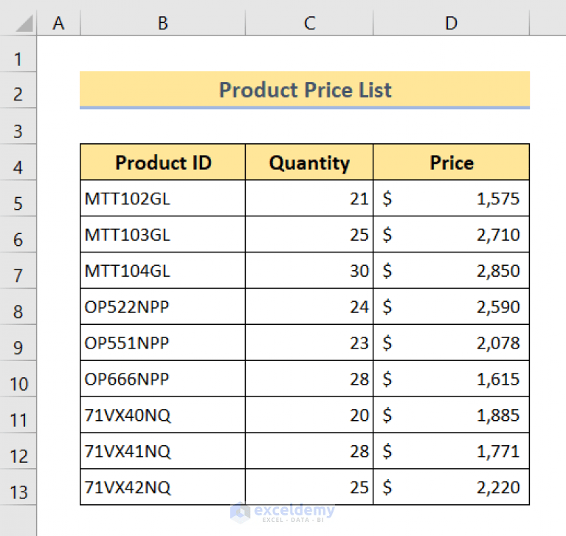Select row 1 header

18,54
